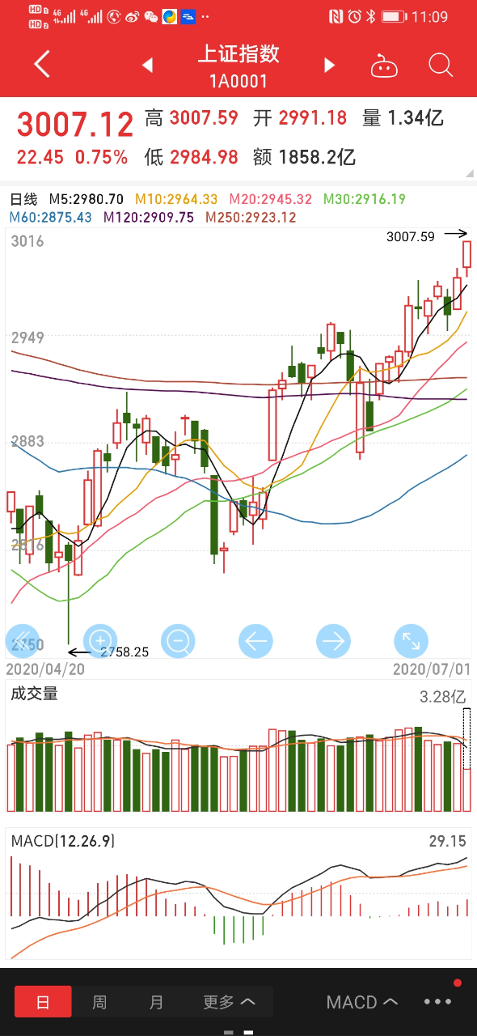477x1036 pixels.
Task: Tap the back arrow in the header
Action: 42,65
